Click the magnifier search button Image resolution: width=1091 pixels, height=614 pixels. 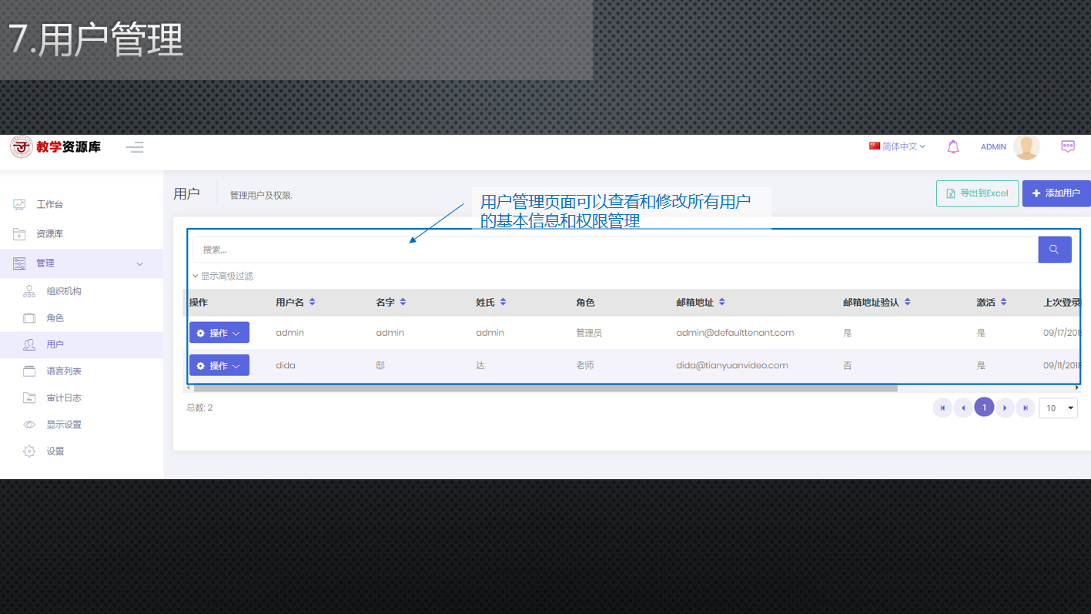click(1055, 250)
